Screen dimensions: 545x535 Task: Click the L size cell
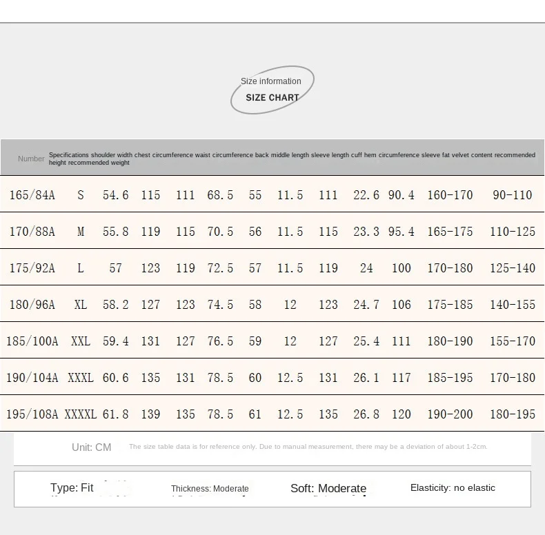coord(81,268)
